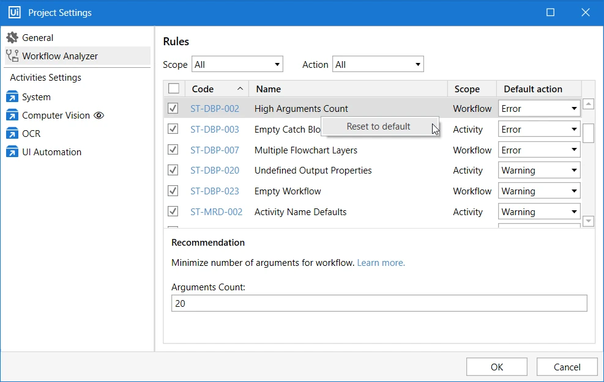Open the ST-DBP-020 rule code link
The height and width of the screenshot is (382, 604).
coord(215,171)
